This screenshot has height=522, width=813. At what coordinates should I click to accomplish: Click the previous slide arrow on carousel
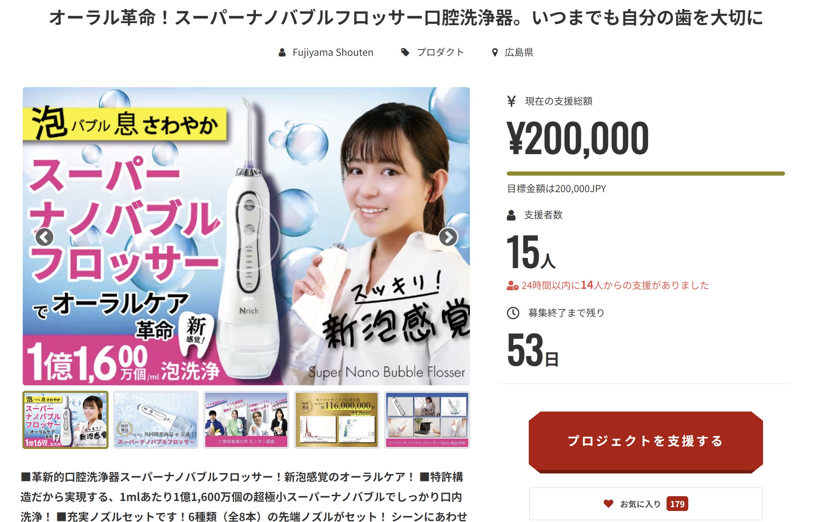(44, 237)
